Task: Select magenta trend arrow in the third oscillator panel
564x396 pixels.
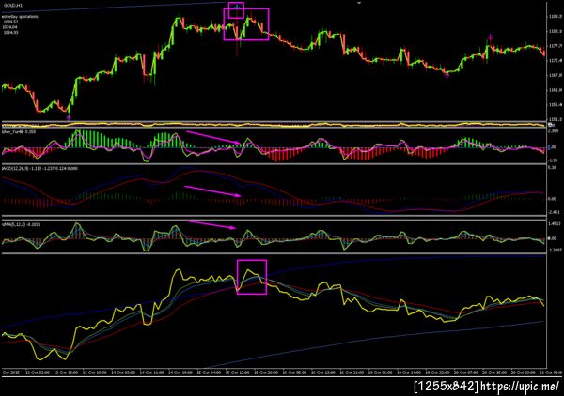Action: [211, 224]
